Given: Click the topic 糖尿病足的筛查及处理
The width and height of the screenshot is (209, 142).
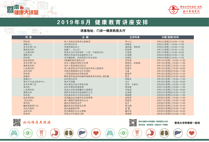Looking at the screenshot, I should click(75, 106).
